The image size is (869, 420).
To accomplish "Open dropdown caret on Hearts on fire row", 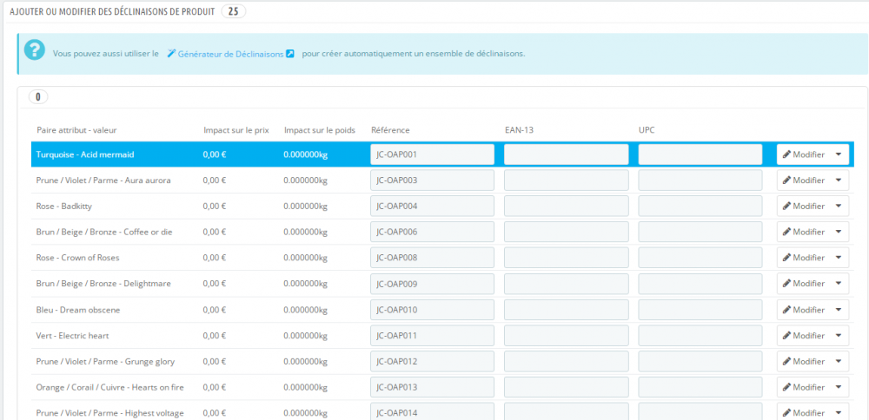I will pyautogui.click(x=839, y=387).
